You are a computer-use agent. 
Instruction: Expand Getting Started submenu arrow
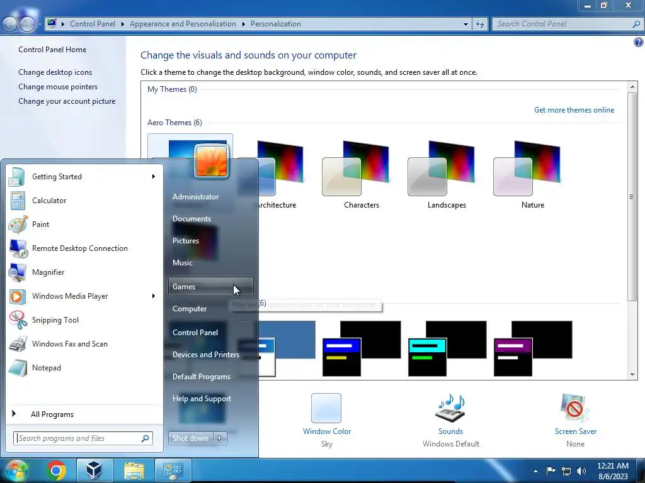pyautogui.click(x=154, y=177)
